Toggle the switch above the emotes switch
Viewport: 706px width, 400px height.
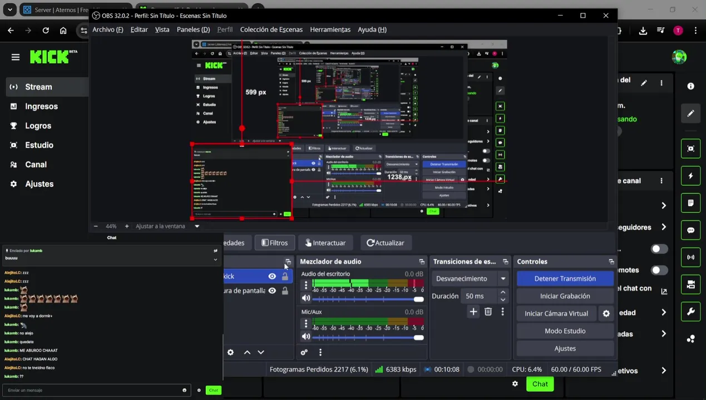(x=659, y=249)
